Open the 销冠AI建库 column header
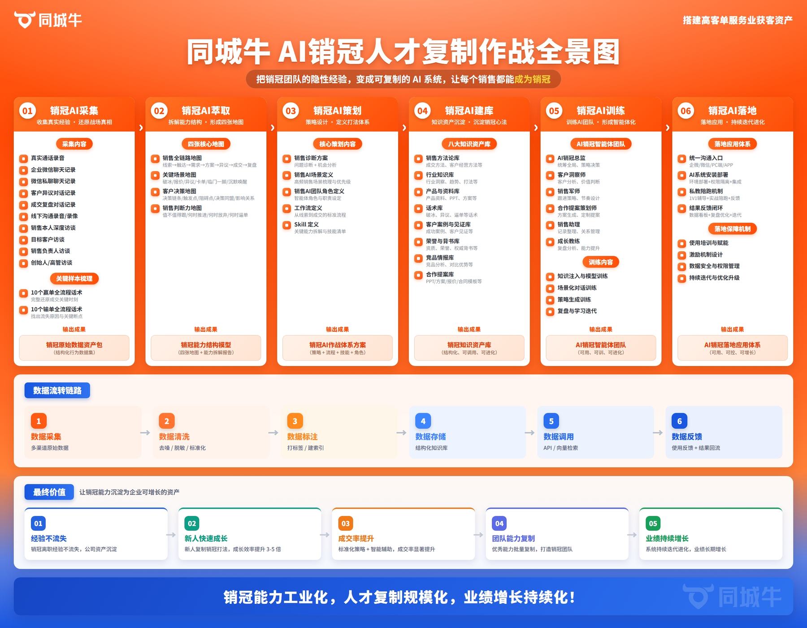The height and width of the screenshot is (628, 807). point(469,114)
